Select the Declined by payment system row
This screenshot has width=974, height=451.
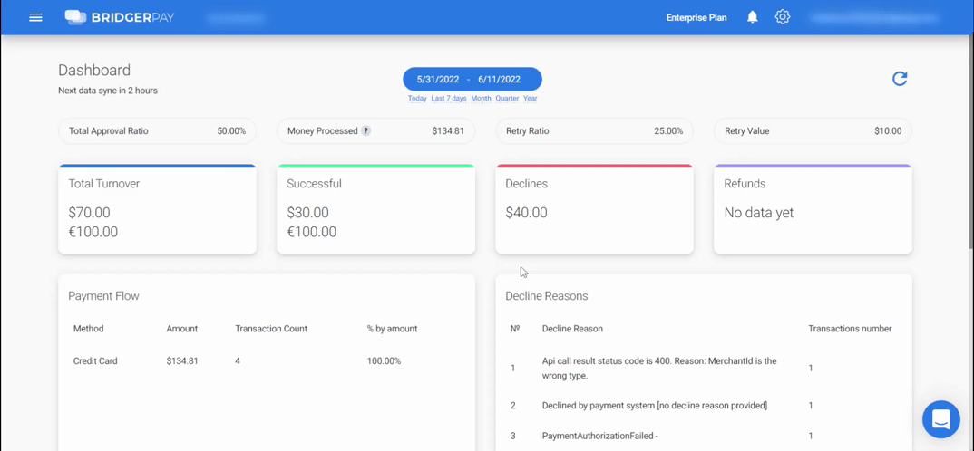click(x=704, y=406)
